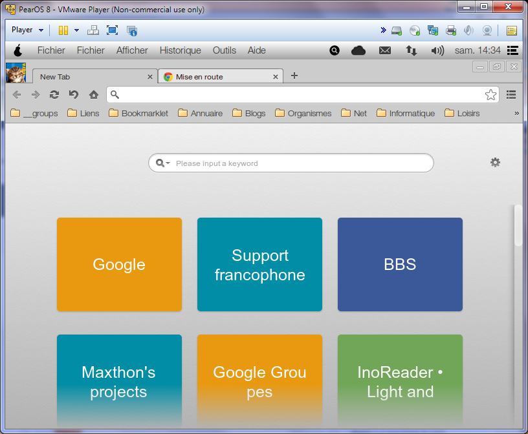Open the mail envelope indicator
The image size is (528, 434).
tap(385, 51)
